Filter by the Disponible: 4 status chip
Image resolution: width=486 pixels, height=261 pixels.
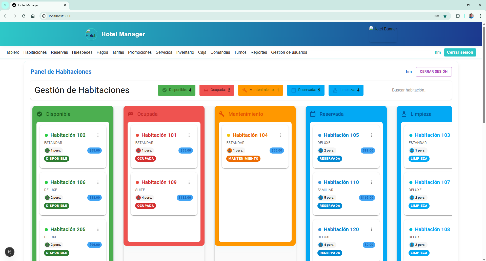[x=177, y=90]
